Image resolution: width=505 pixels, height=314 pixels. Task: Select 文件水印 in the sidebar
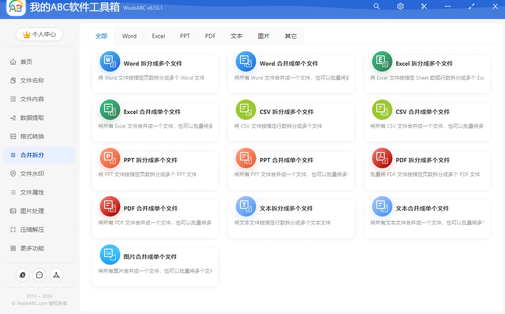tap(32, 174)
